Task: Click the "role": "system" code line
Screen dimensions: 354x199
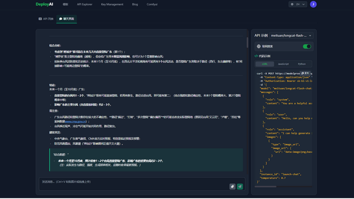Action: (x=277, y=100)
